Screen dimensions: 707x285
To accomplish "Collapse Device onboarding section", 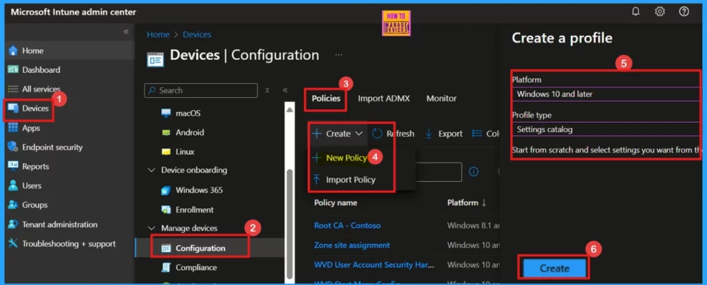I will click(151, 170).
